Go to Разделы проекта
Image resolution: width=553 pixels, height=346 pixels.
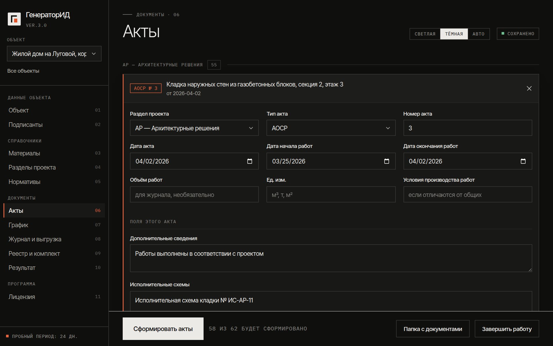click(x=54, y=167)
